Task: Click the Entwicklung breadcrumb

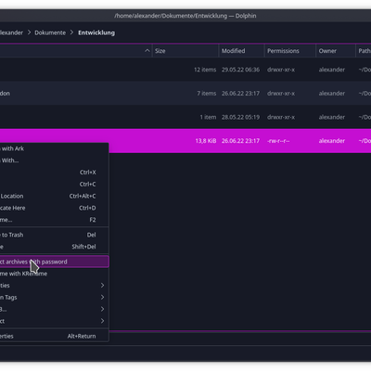Action: 96,32
